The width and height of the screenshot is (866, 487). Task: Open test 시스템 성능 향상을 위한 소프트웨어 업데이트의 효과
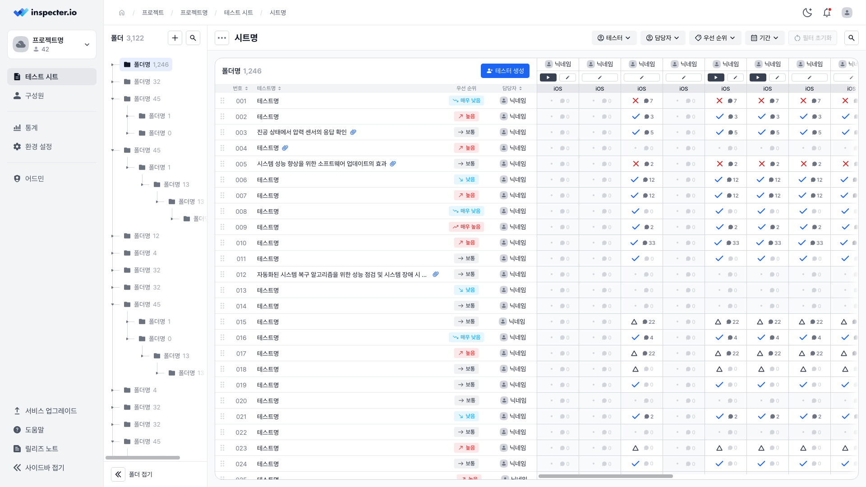[322, 164]
